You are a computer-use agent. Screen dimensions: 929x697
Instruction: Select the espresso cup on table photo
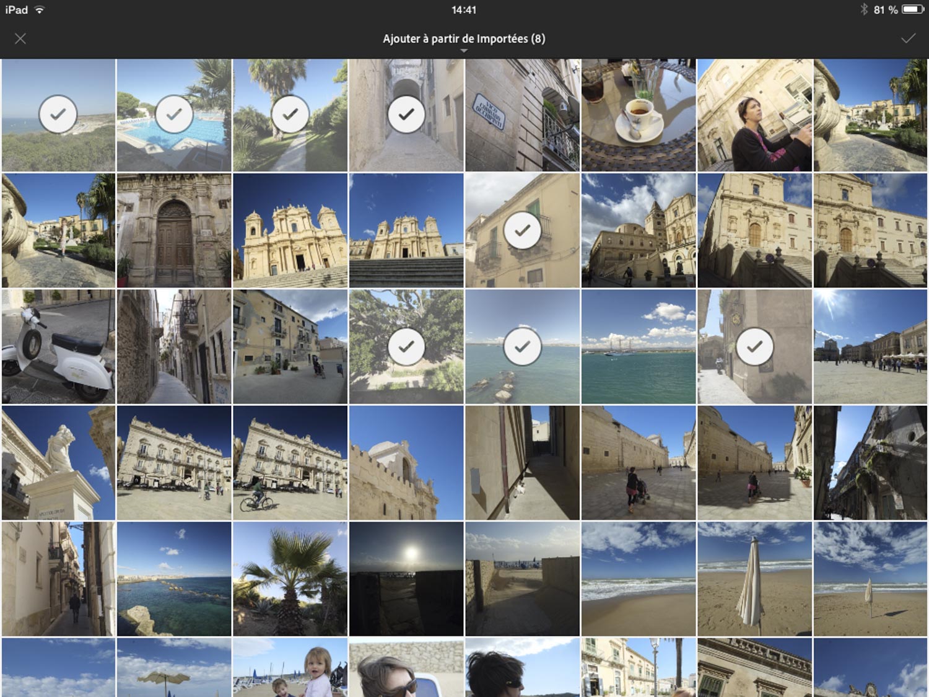click(639, 115)
